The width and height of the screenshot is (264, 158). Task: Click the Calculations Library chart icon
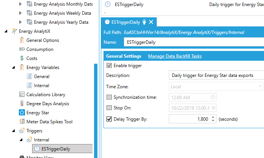(22, 95)
